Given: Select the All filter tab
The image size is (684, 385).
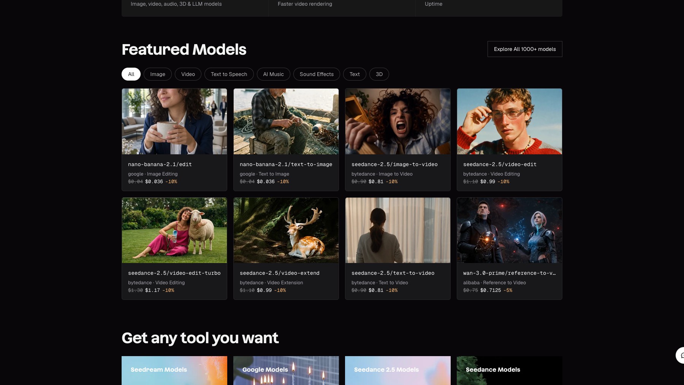Looking at the screenshot, I should click(131, 74).
